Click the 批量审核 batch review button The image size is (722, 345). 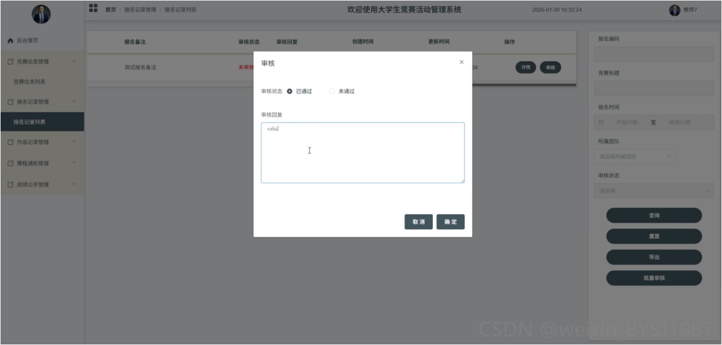[x=654, y=278]
